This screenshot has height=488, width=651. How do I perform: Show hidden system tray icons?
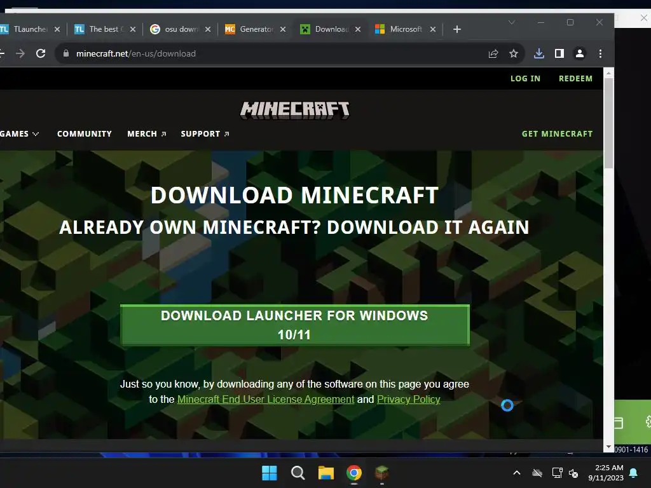click(517, 473)
